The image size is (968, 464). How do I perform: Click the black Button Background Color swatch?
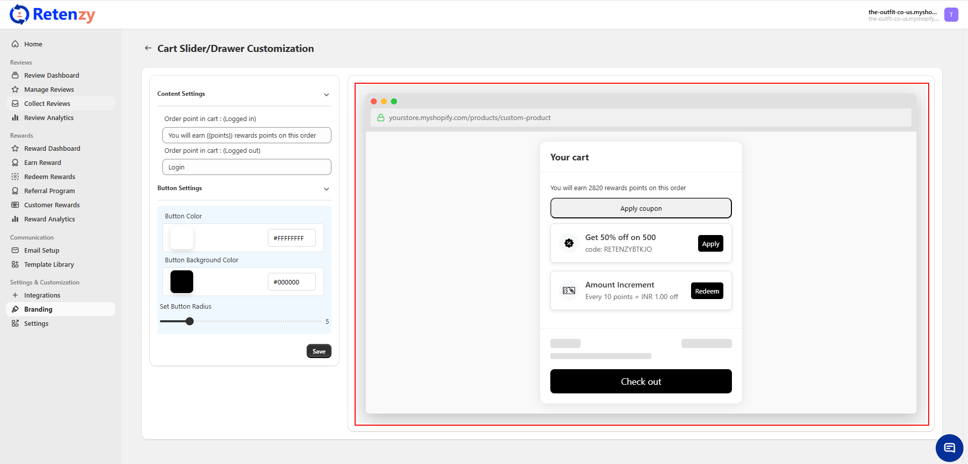182,282
